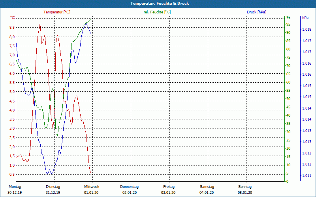This screenshot has width=316, height=197.
Task: Click the green '10' humidity tick value
Action: [x=288, y=165]
